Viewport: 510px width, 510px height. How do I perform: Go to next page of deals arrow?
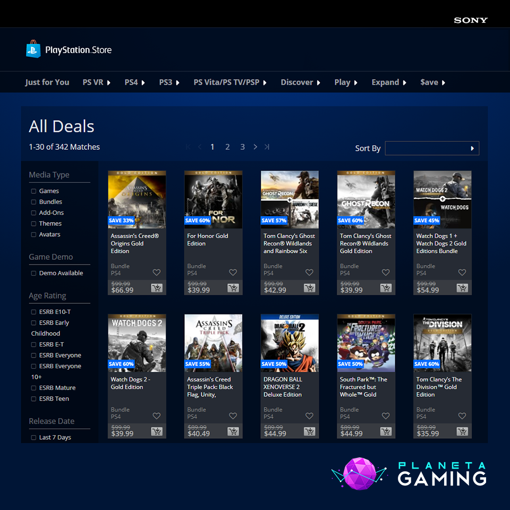pyautogui.click(x=256, y=147)
